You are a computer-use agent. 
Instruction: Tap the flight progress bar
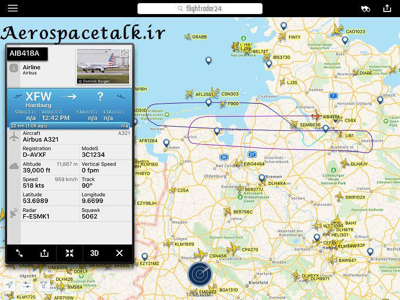(69, 126)
